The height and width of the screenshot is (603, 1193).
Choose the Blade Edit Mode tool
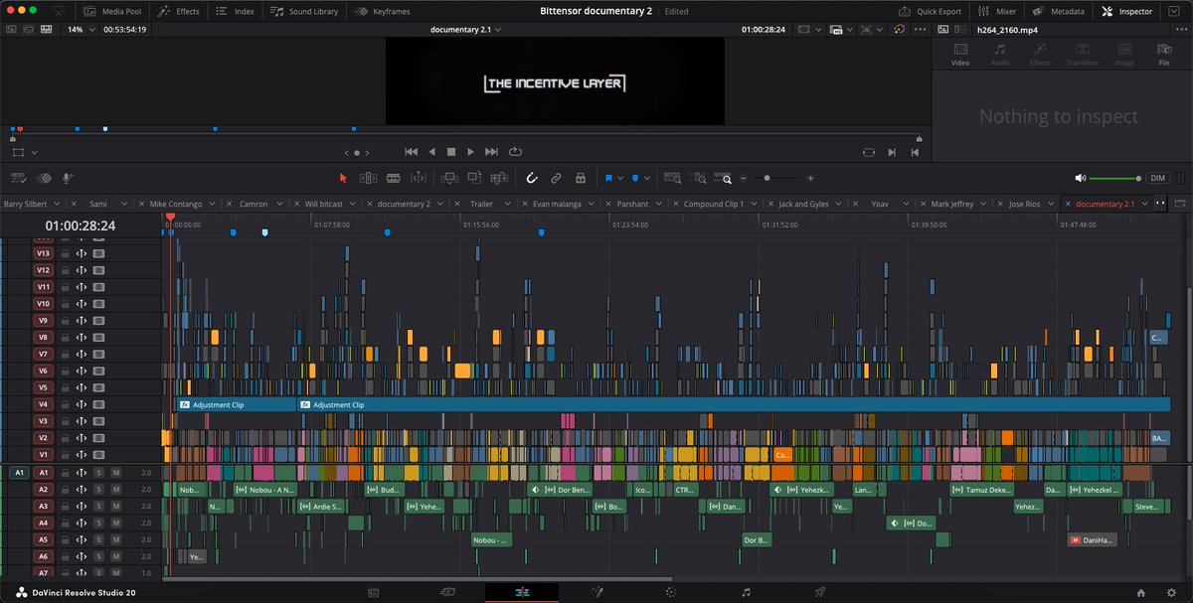pos(393,178)
